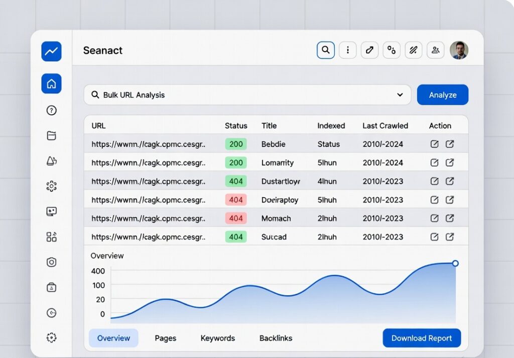Image resolution: width=514 pixels, height=358 pixels.
Task: Select the Home icon in the sidebar
Action: pyautogui.click(x=51, y=85)
